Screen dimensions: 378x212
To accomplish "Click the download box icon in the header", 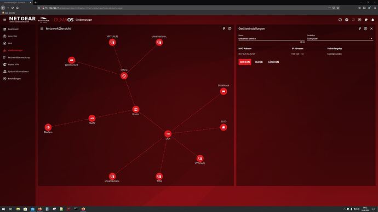I will pos(360,20).
